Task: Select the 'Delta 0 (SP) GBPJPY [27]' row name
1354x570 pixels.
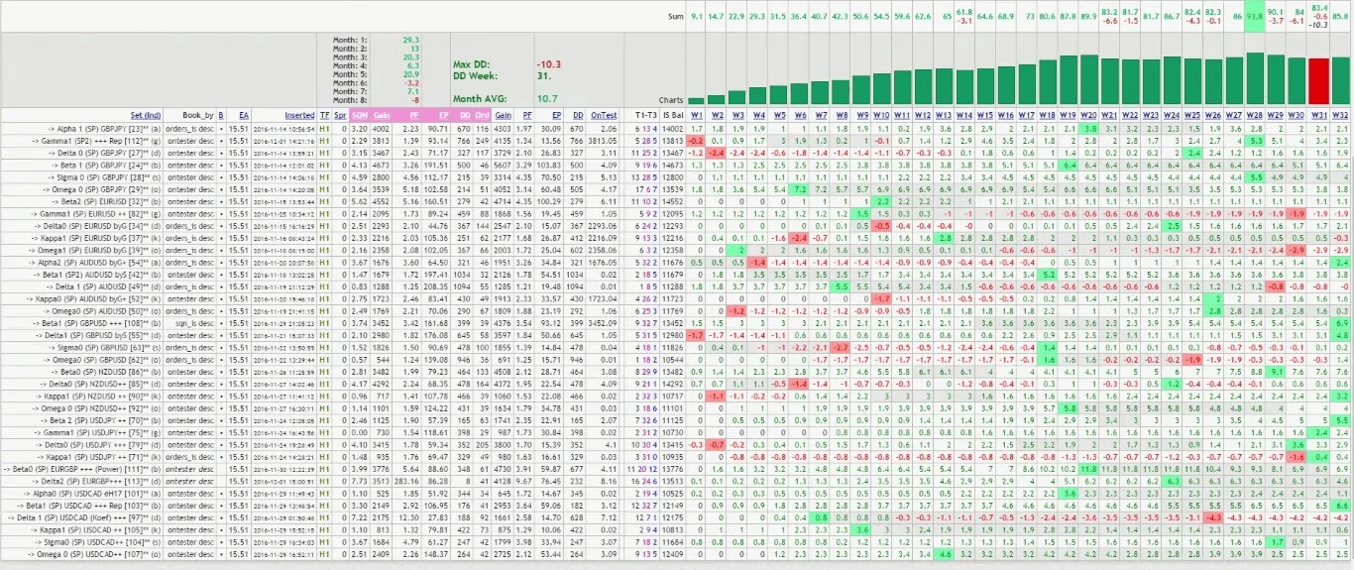Action: click(103, 153)
